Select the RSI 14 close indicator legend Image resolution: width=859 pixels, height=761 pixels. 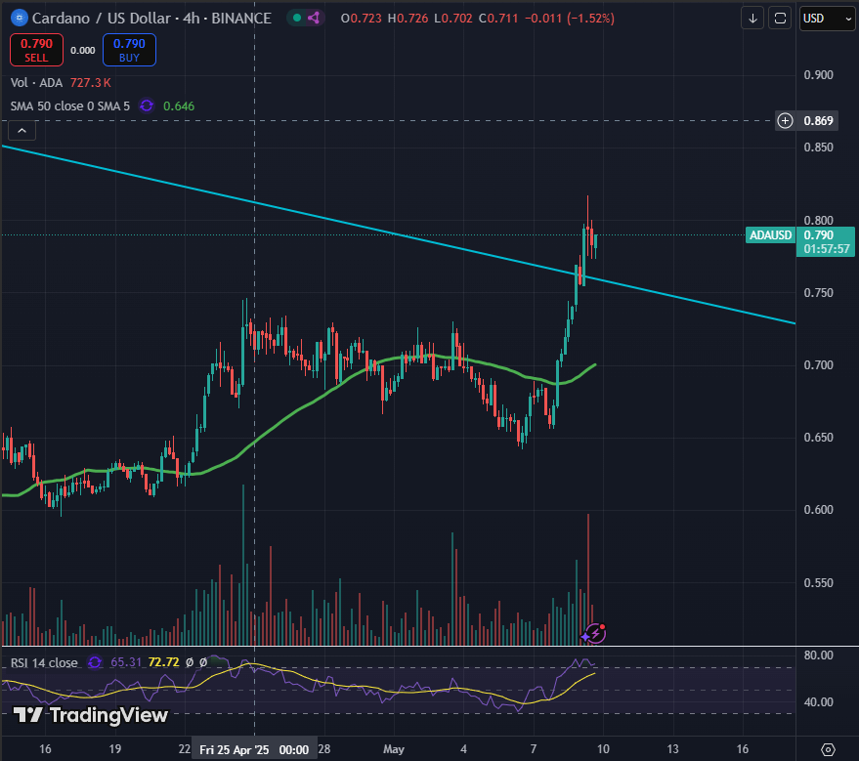(44, 663)
